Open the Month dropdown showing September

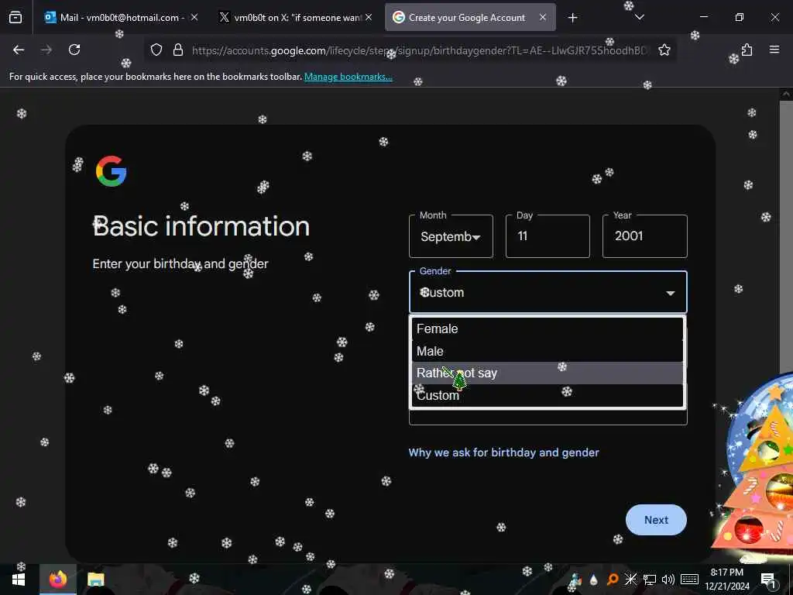tap(451, 236)
